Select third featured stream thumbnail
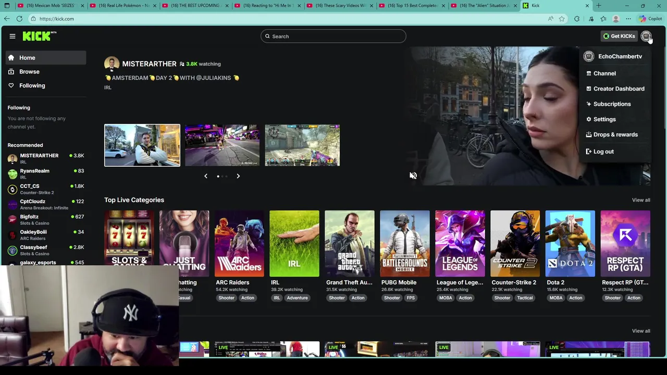The image size is (667, 375). coord(302,145)
